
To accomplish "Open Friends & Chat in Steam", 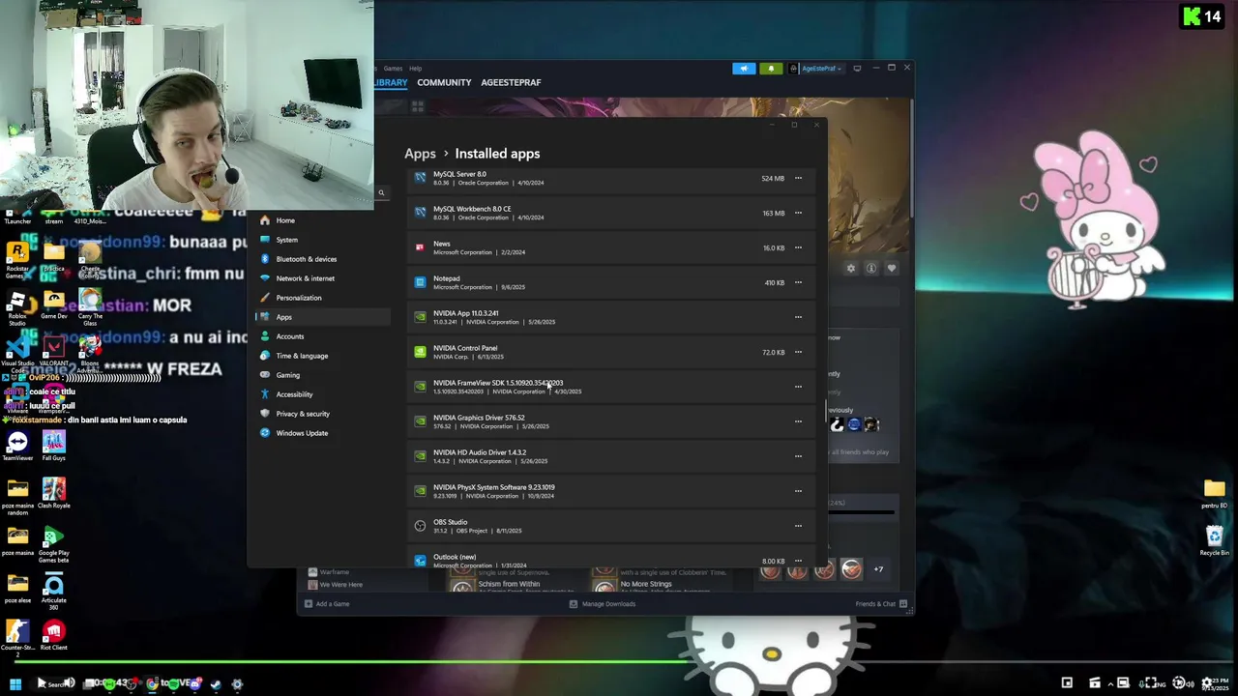I will pos(881,604).
